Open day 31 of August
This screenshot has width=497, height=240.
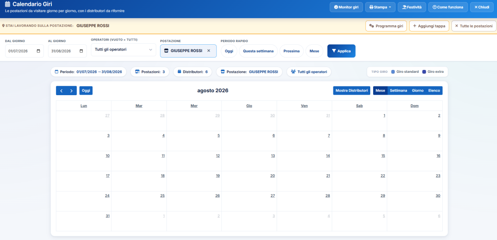click(x=108, y=216)
